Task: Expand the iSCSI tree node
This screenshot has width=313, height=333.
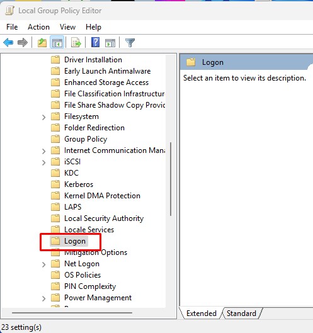Action: [x=44, y=162]
